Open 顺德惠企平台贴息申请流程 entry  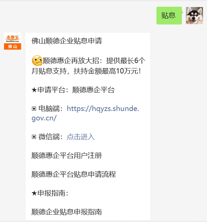tap(74, 174)
